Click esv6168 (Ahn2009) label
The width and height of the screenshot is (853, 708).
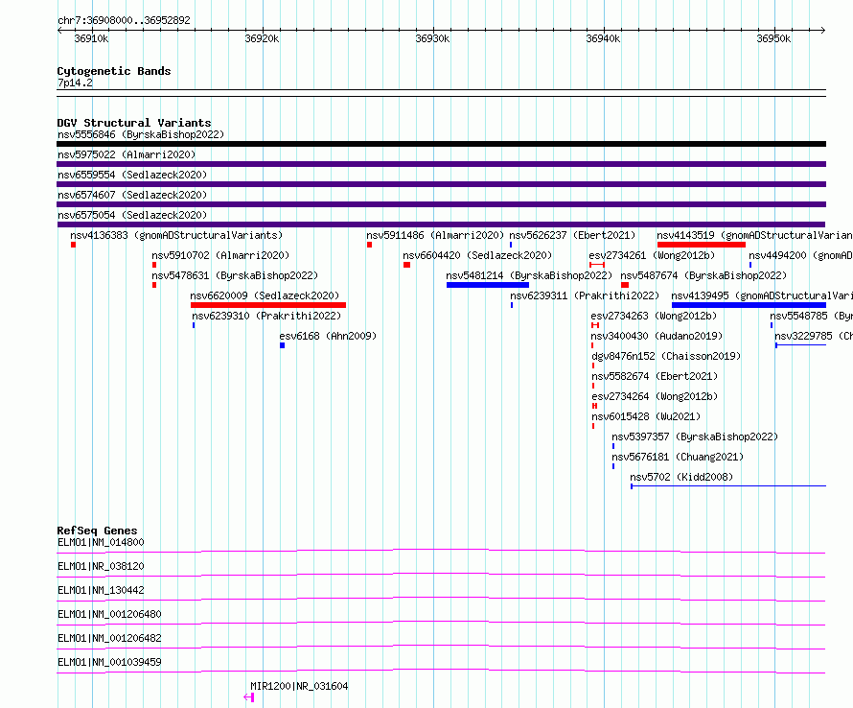(x=328, y=336)
